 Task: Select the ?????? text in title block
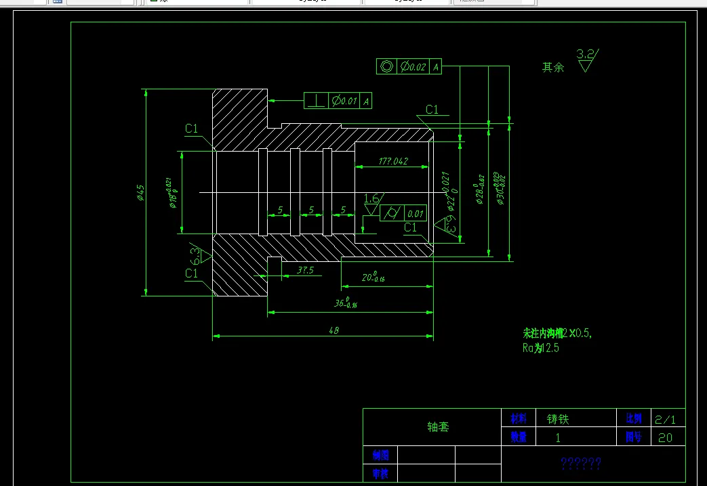pos(581,464)
